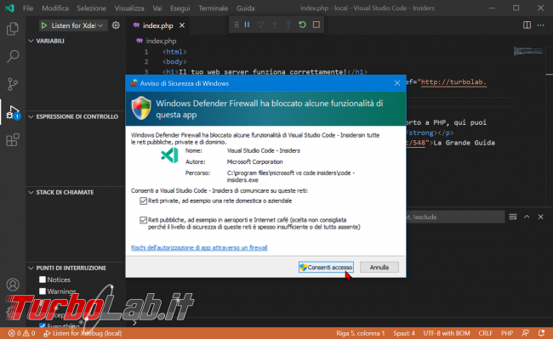This screenshot has width=553, height=339.
Task: Grab the debug toolbar drag handle
Action: tap(237, 25)
